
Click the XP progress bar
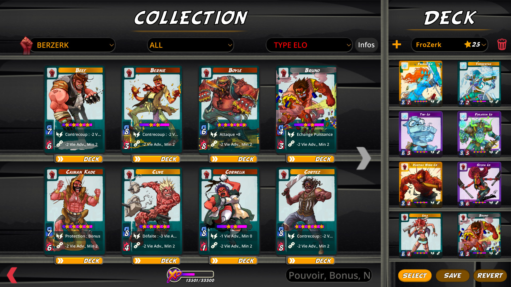point(198,274)
